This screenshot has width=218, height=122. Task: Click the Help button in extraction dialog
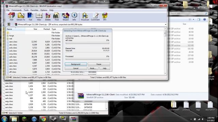pos(105,68)
